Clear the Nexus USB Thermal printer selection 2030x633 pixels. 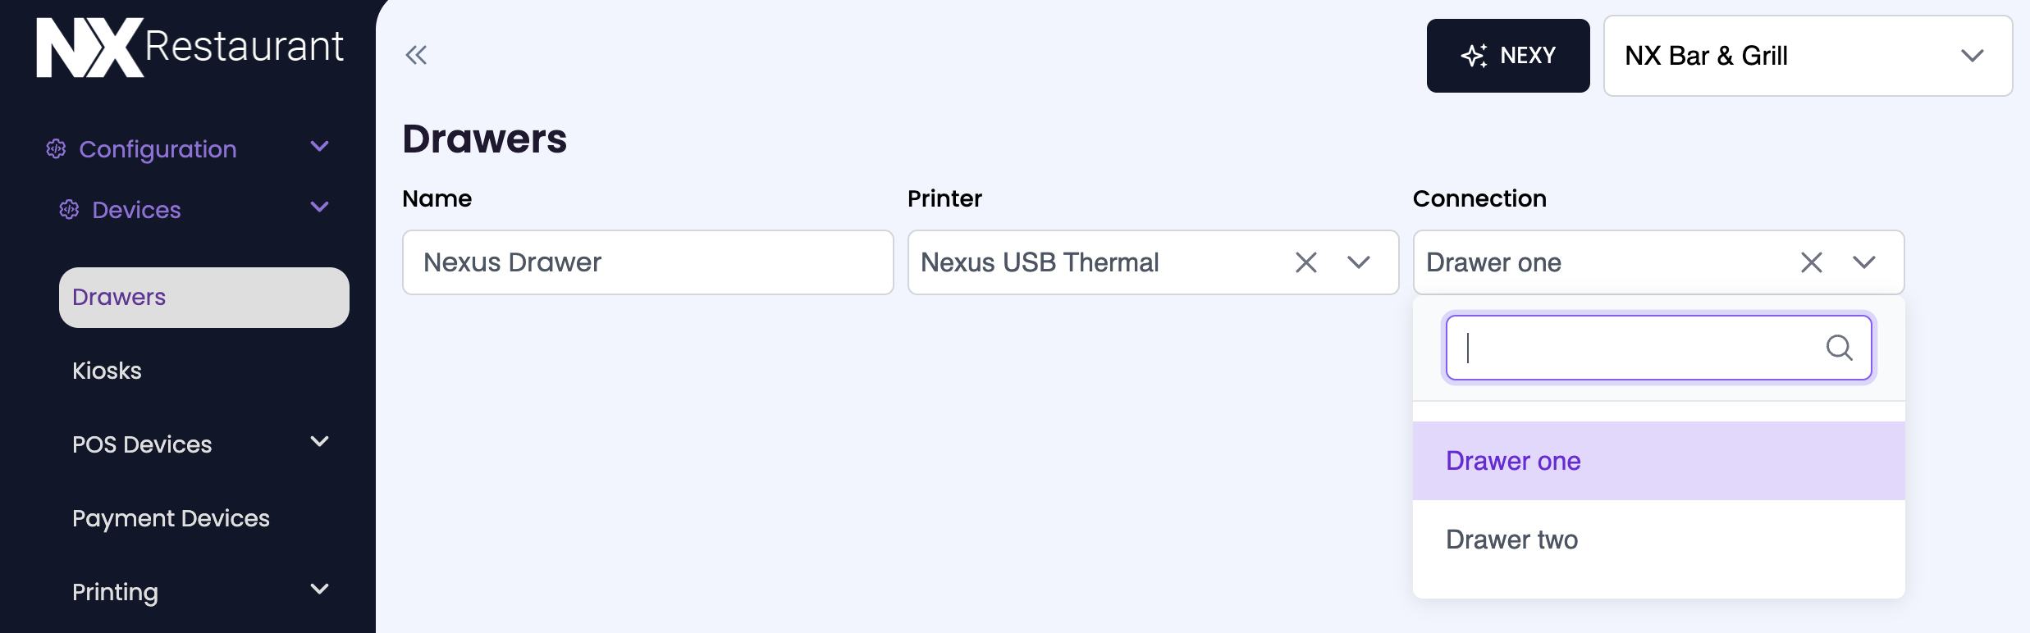(x=1306, y=262)
